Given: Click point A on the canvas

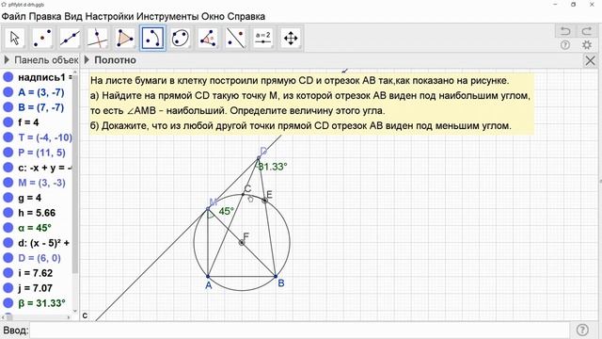Looking at the screenshot, I should click(x=208, y=276).
